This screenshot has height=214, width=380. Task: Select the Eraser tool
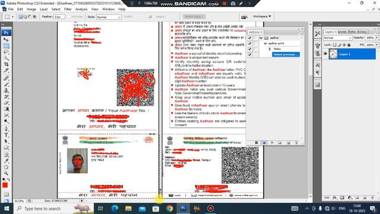point(6,103)
